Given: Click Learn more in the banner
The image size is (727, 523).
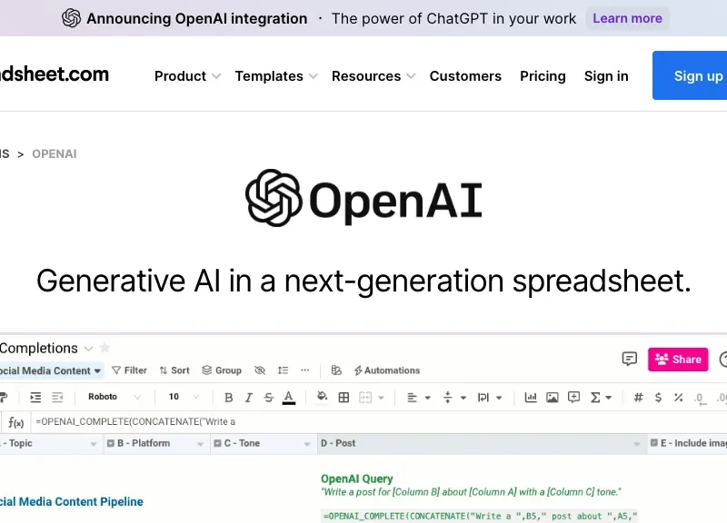Looking at the screenshot, I should pyautogui.click(x=627, y=18).
